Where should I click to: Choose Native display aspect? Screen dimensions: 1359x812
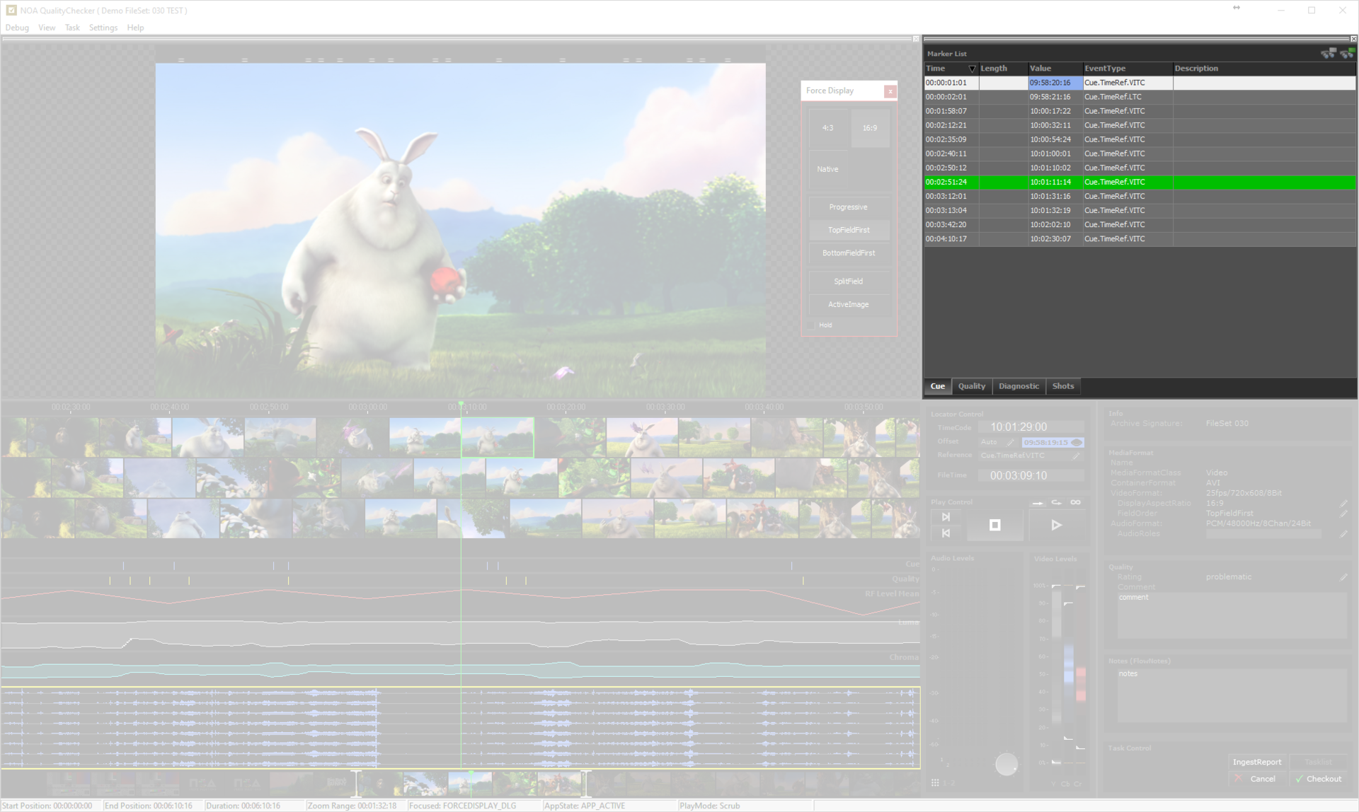(x=827, y=169)
